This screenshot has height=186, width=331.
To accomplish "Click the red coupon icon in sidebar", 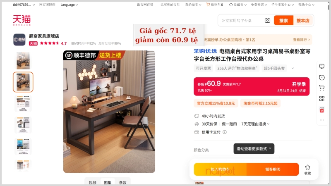I will coord(322,110).
